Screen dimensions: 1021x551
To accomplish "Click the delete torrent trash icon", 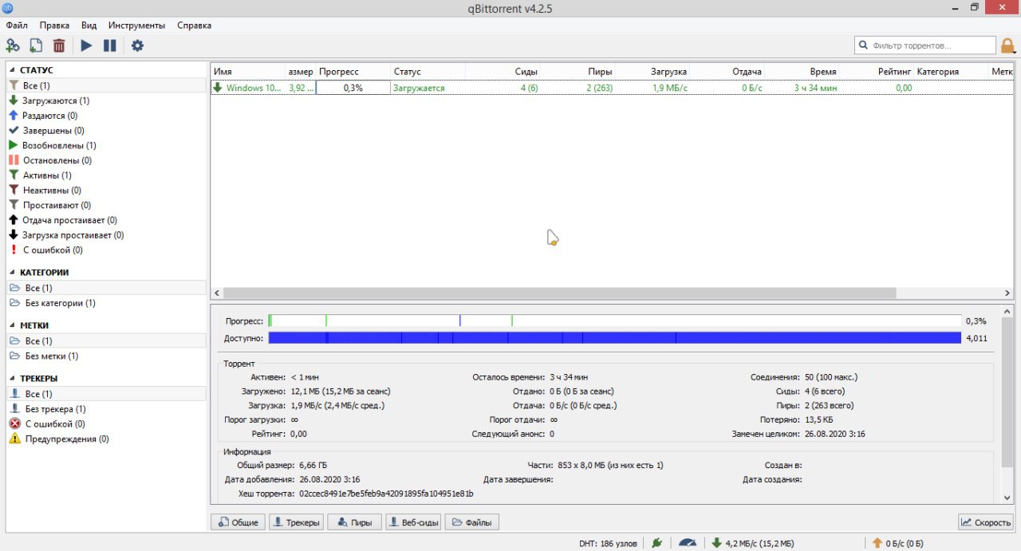I will tap(59, 45).
